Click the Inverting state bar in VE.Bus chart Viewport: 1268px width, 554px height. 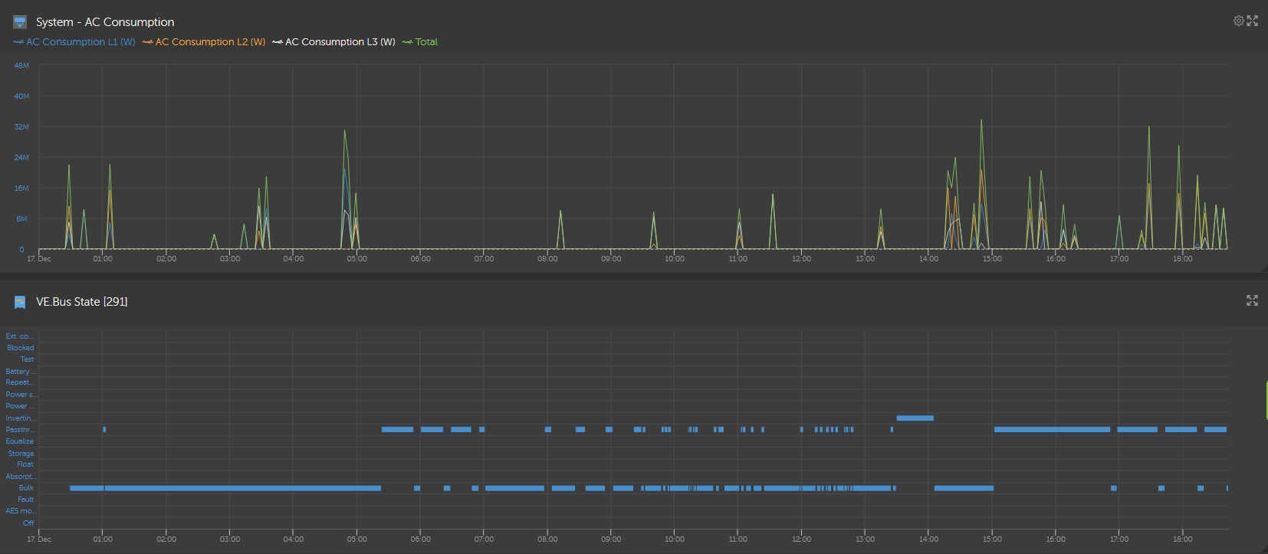click(x=915, y=418)
